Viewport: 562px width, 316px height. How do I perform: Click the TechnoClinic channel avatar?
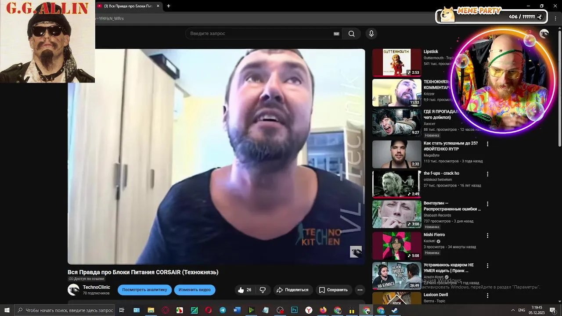click(x=73, y=290)
